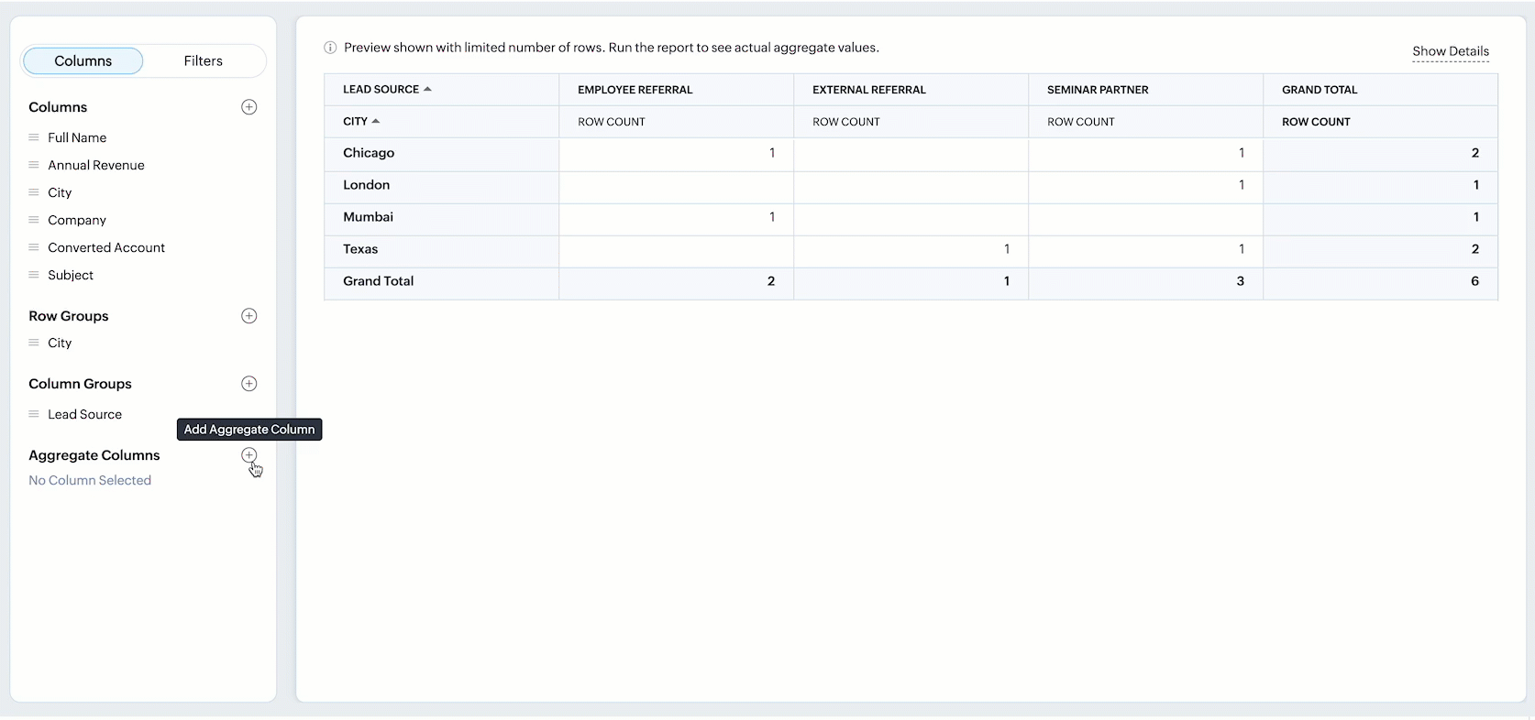Click the Employee Referral column header
Viewport: 1535px width, 720px height.
(x=635, y=90)
